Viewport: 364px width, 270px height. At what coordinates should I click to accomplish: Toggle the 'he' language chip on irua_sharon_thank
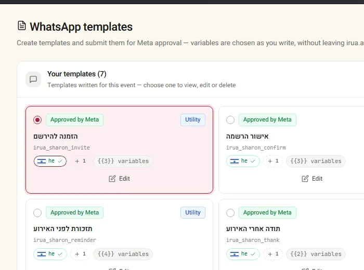point(243,254)
